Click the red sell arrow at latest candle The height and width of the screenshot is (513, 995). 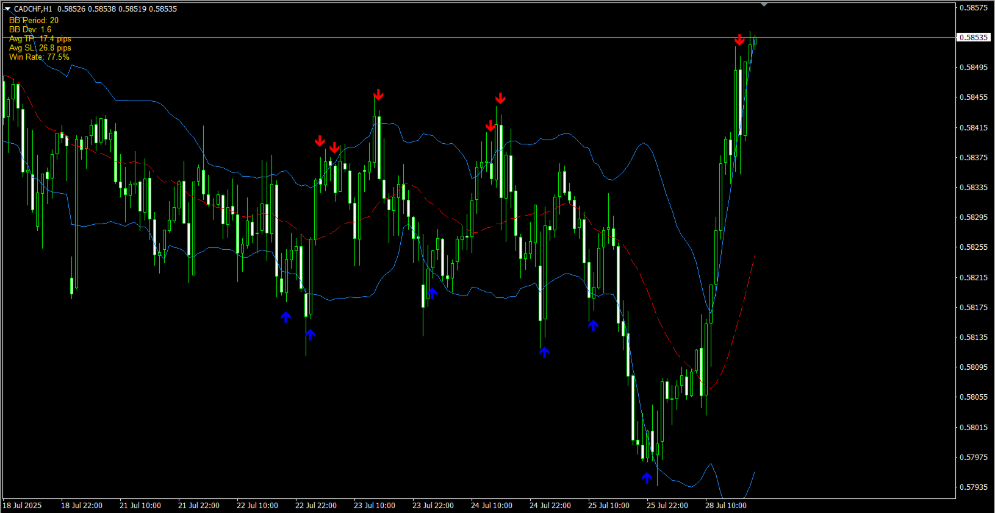pyautogui.click(x=739, y=40)
